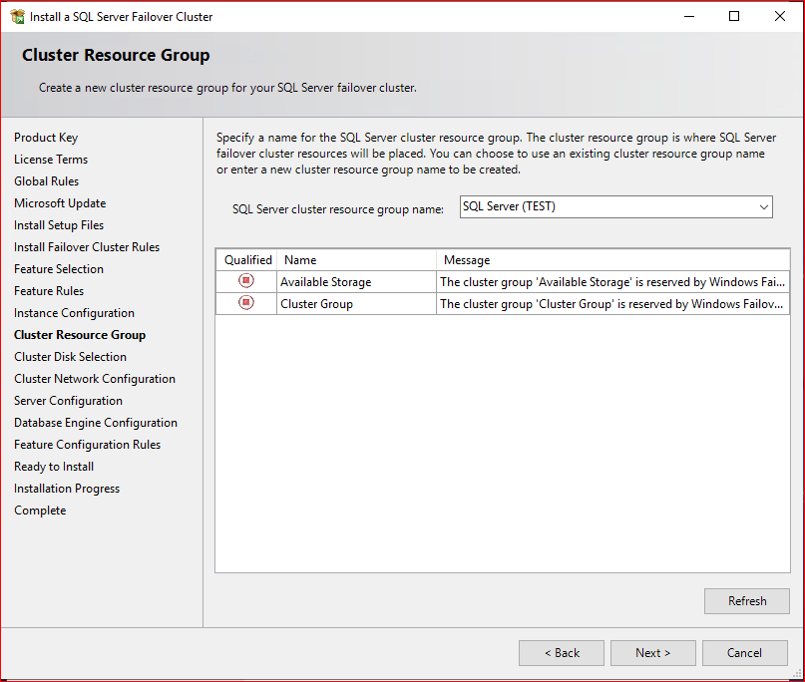Select the Feature Selection step

pos(59,269)
